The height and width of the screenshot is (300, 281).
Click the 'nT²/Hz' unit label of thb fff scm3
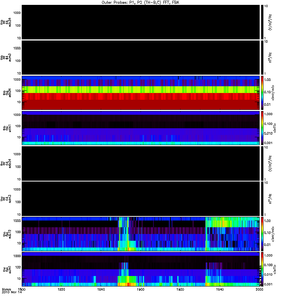[x=270, y=57]
